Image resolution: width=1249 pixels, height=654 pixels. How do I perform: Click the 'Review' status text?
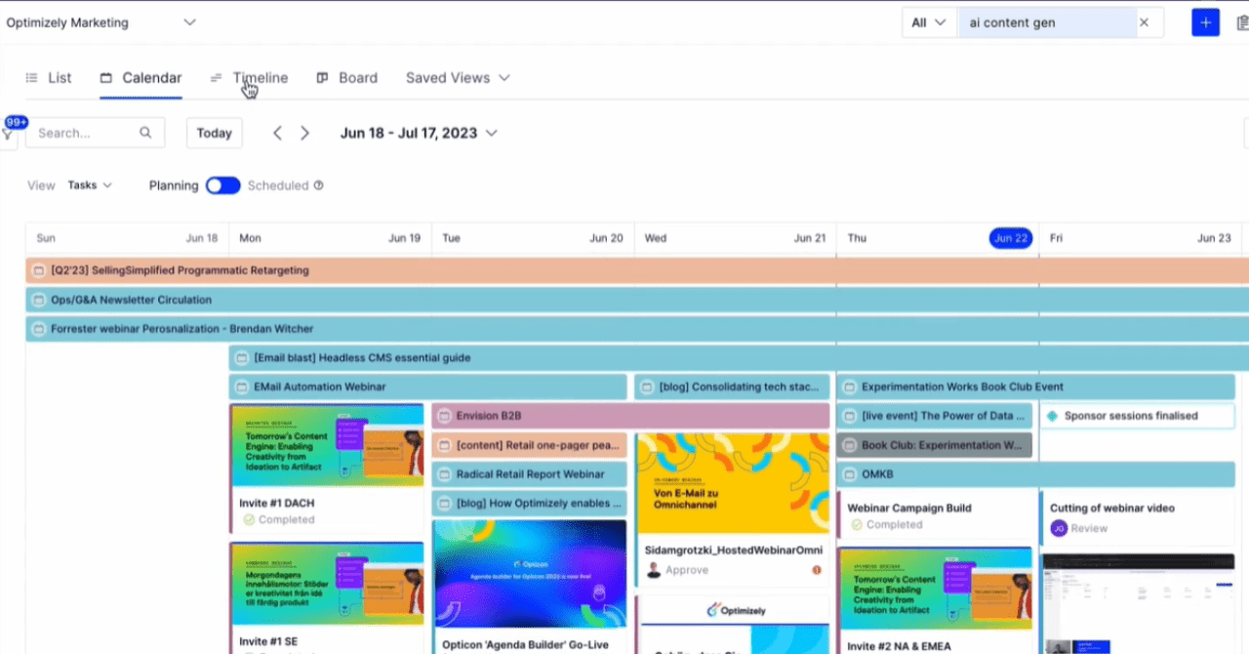click(x=1089, y=528)
